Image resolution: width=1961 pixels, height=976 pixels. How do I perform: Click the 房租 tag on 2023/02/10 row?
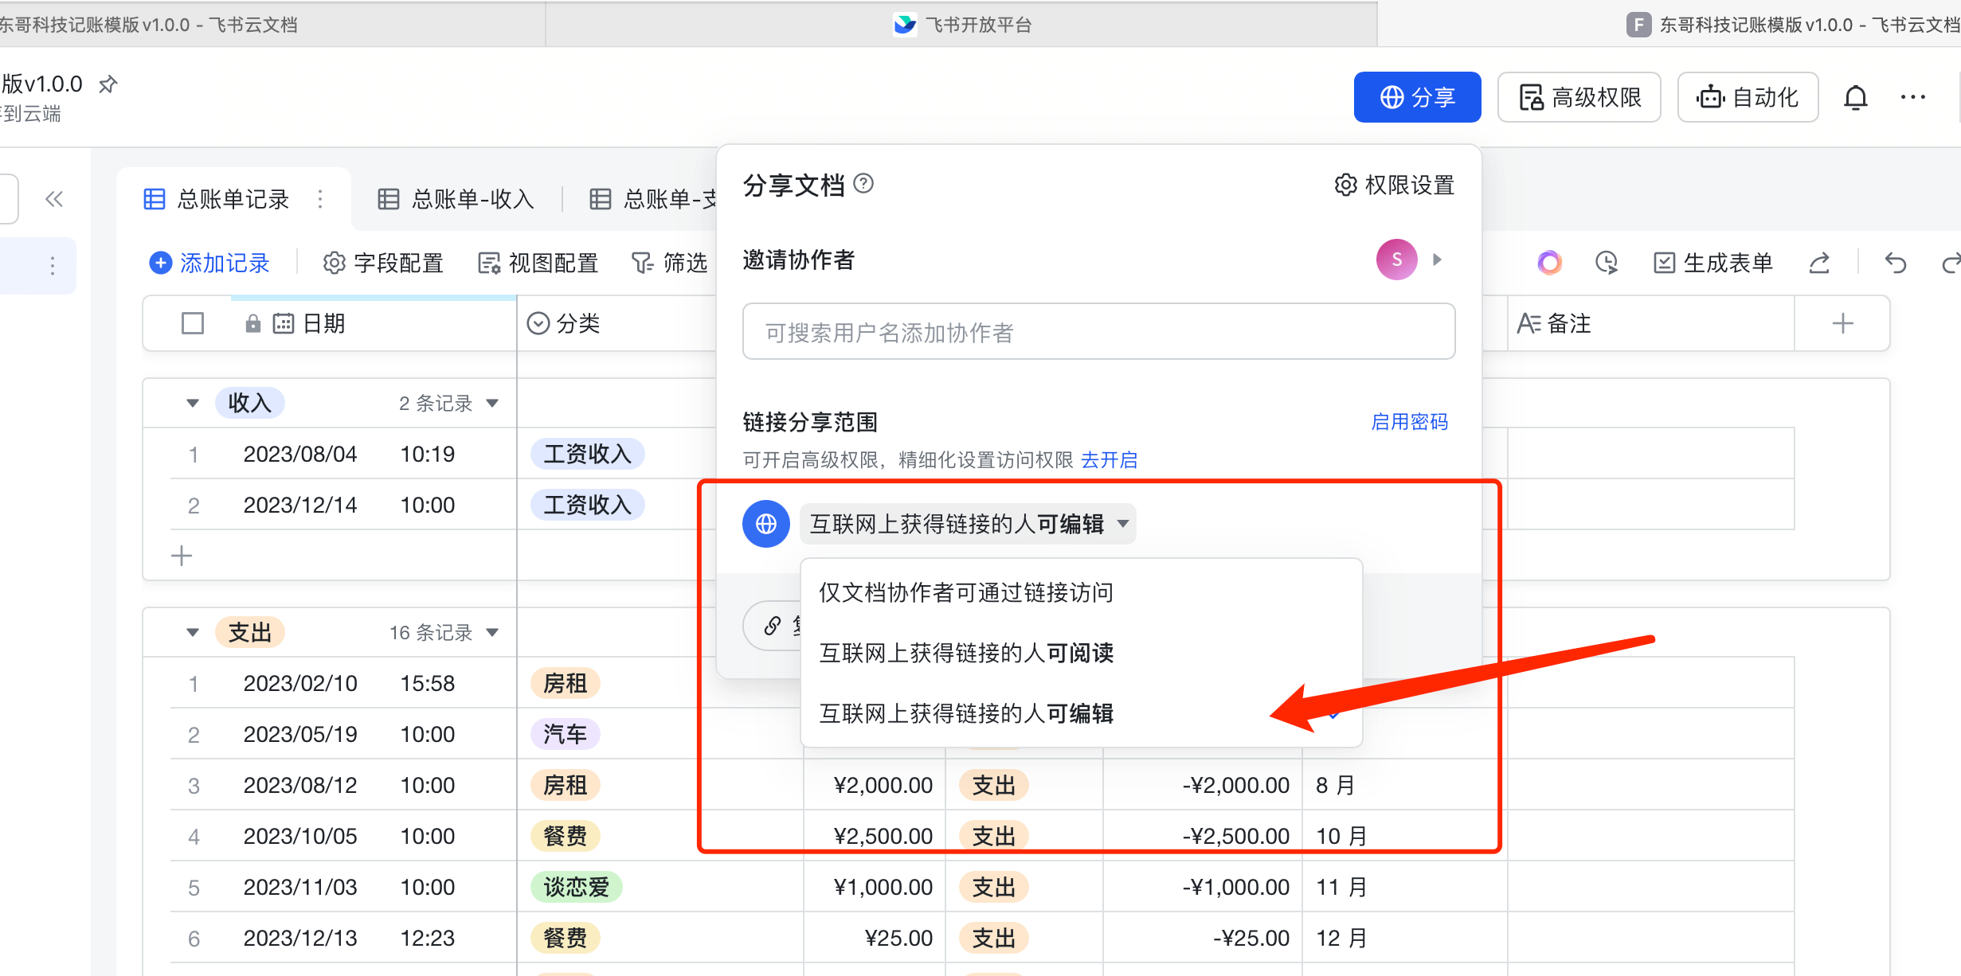pos(566,683)
